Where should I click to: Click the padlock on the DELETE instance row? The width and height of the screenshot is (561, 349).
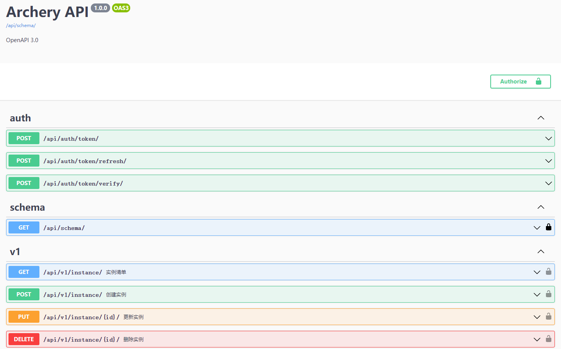pos(548,339)
